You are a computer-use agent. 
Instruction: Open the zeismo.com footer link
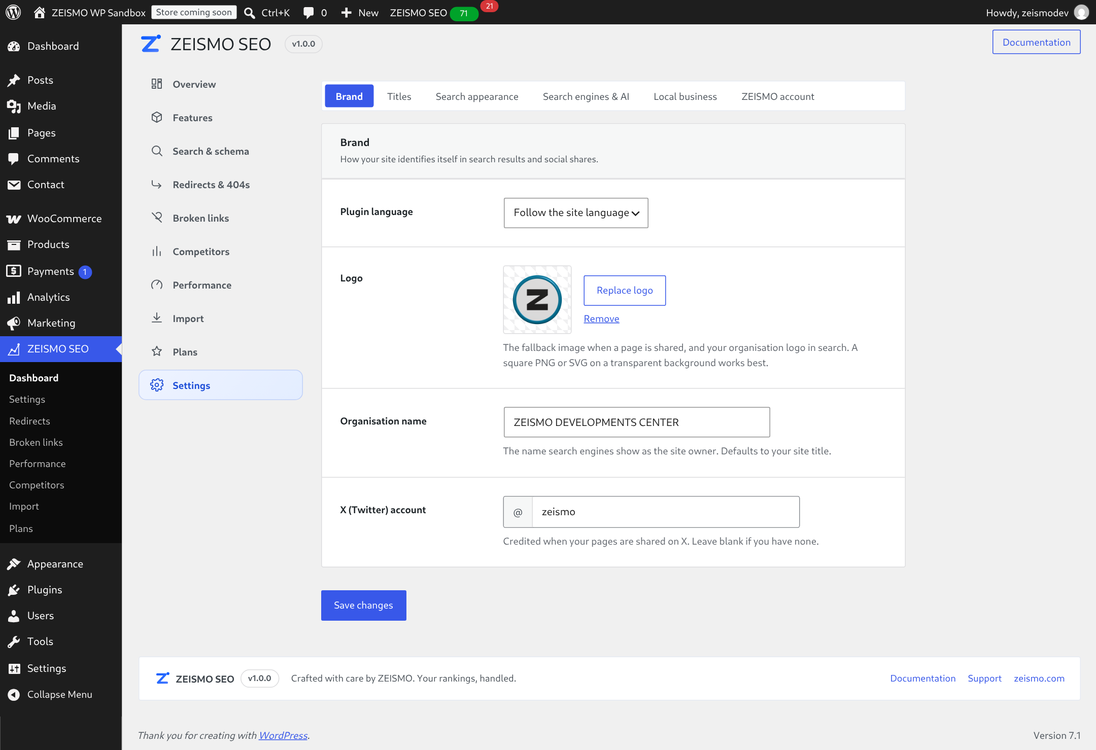pos(1039,678)
